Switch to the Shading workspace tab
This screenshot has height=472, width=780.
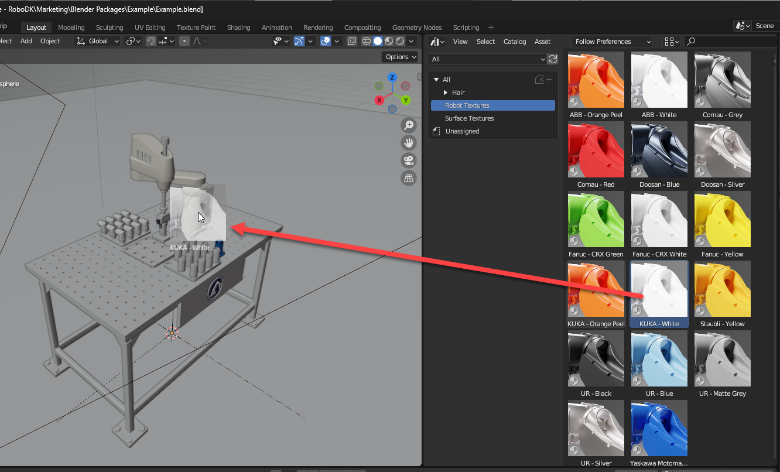pos(238,28)
